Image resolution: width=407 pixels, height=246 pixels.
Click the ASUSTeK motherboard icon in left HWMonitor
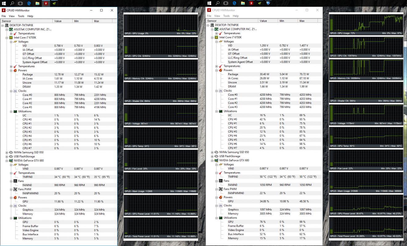coord(11,29)
